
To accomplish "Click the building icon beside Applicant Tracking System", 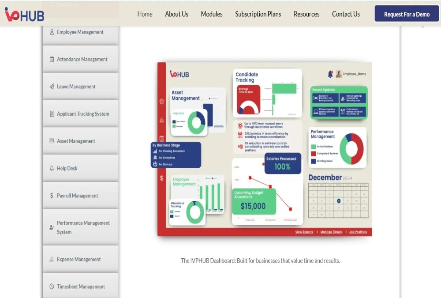I will point(52,114).
